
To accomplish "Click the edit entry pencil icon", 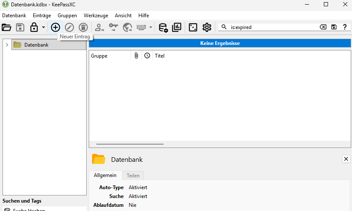I will click(69, 27).
